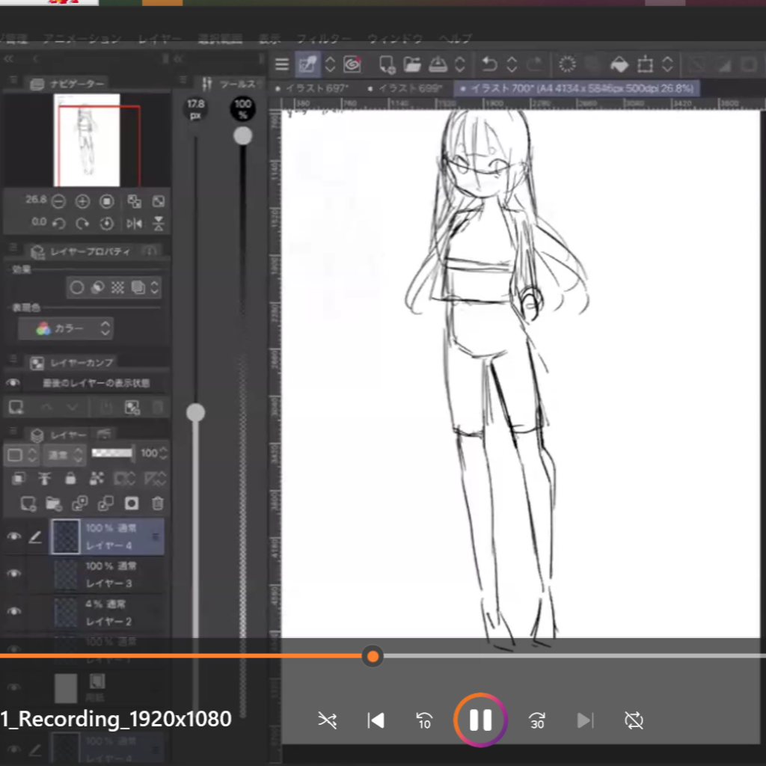The height and width of the screenshot is (766, 766).
Task: Flip canvas horizontally in the navigator
Action: 135,223
